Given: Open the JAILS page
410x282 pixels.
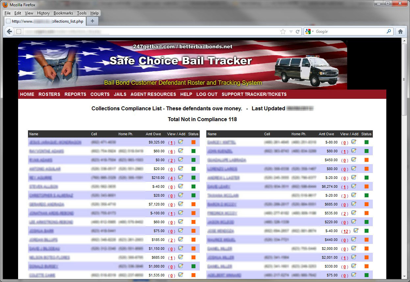Looking at the screenshot, I should tap(120, 94).
